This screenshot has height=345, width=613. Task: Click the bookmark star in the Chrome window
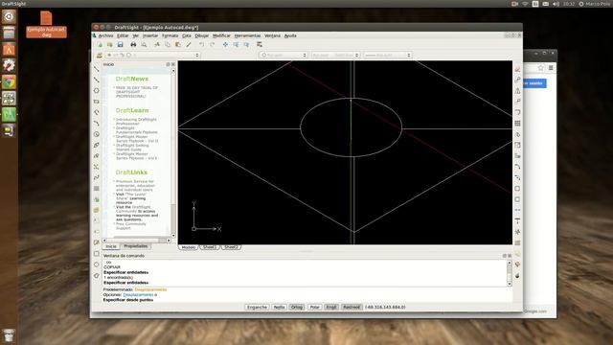tap(540, 68)
